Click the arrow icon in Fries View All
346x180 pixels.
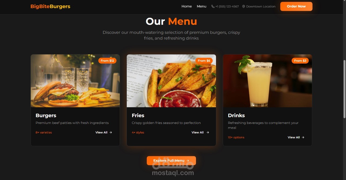(x=208, y=132)
